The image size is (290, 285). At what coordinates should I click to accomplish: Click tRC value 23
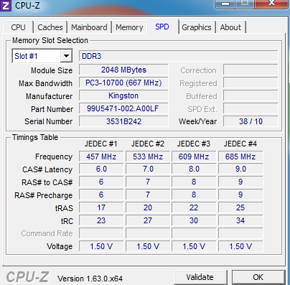click(101, 220)
